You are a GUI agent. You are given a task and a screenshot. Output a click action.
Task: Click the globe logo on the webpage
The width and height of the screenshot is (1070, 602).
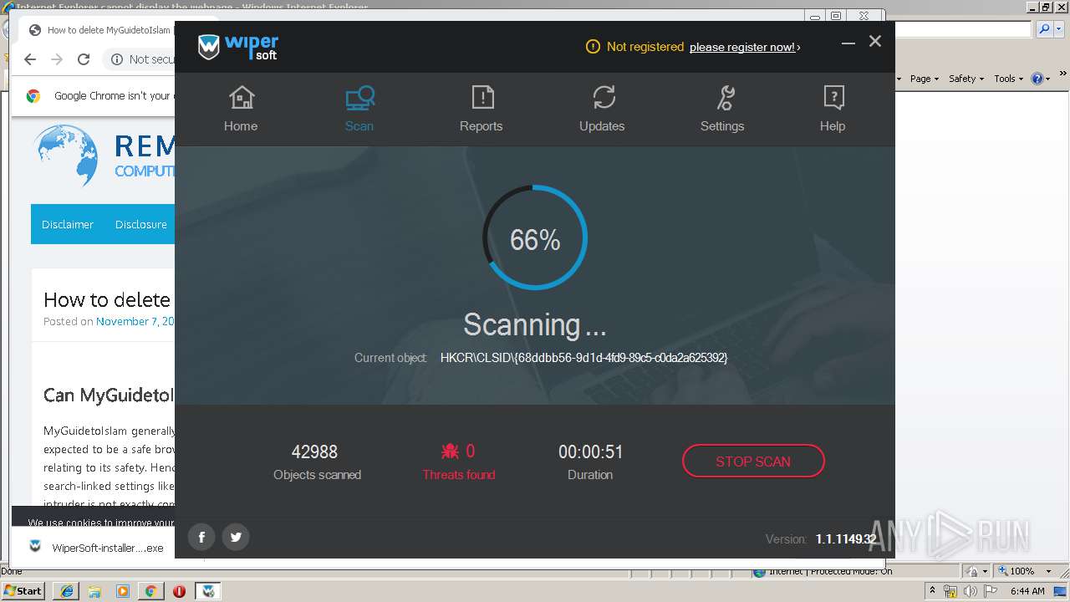67,156
